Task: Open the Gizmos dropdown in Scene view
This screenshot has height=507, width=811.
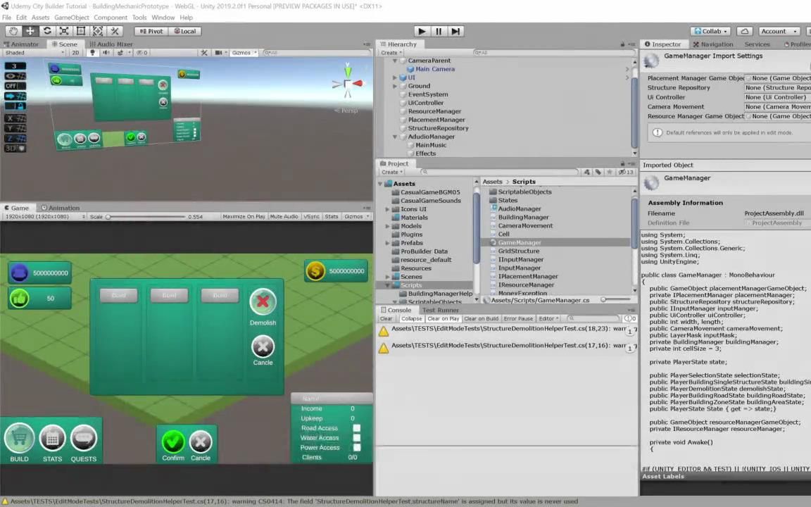Action: coord(242,53)
